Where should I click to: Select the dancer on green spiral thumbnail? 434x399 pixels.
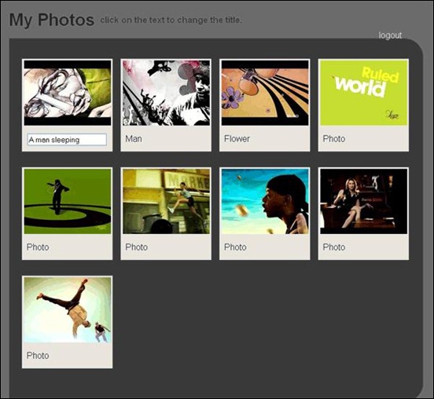point(68,201)
